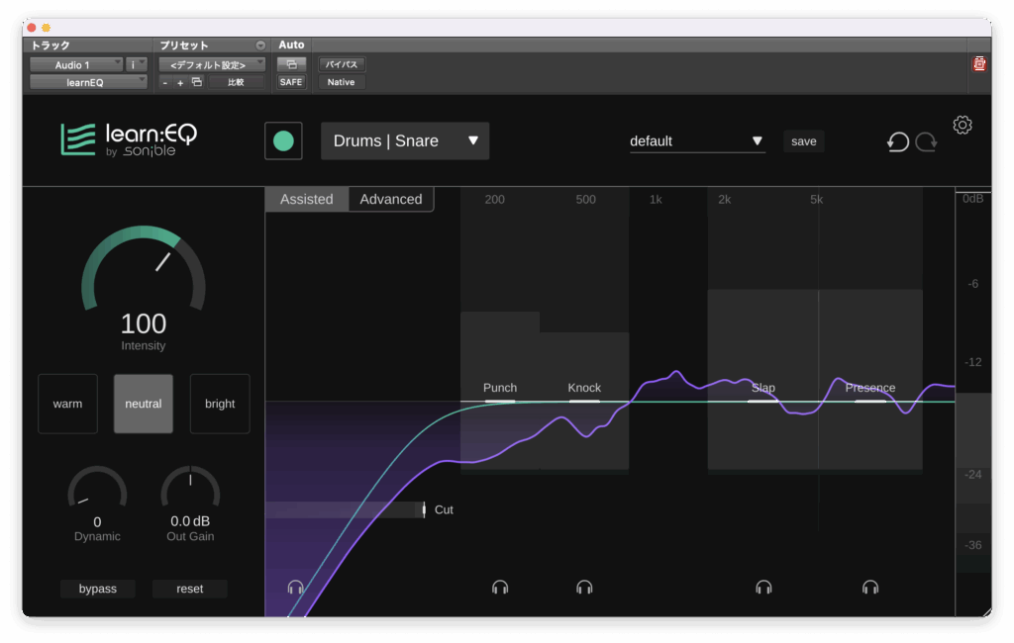Select the warm tonal style

(x=68, y=404)
